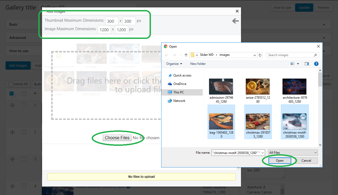Viewport: 338px width, 195px height.
Task: Change the view layout icon in Open dialog
Action: tap(292, 64)
